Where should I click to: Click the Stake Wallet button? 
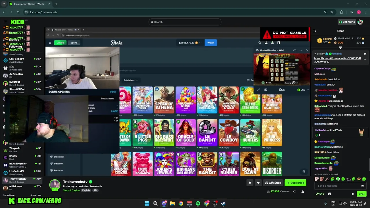tap(211, 43)
